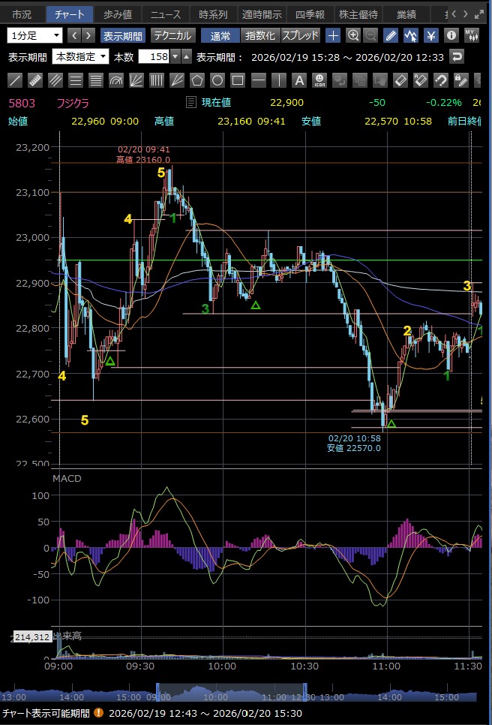Pick the pentagon shape drawing tool

pyautogui.click(x=197, y=80)
